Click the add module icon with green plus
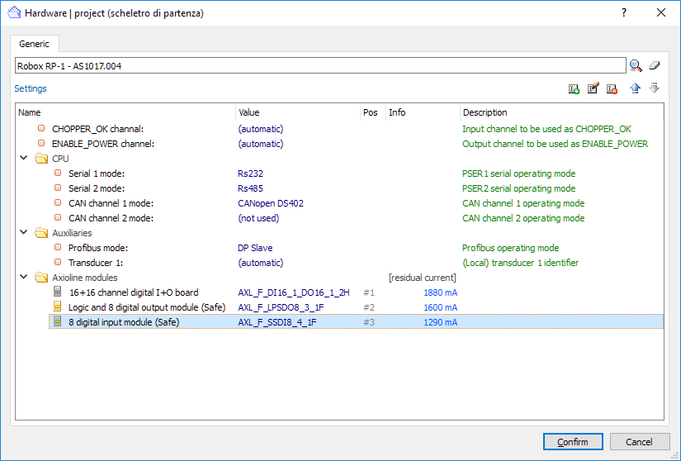This screenshot has height=461, width=681. click(574, 88)
